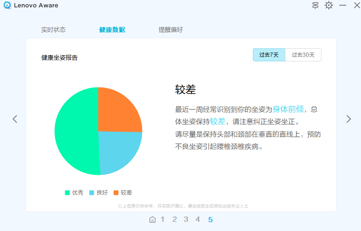Click the orange 较差 legend swatch

116,193
